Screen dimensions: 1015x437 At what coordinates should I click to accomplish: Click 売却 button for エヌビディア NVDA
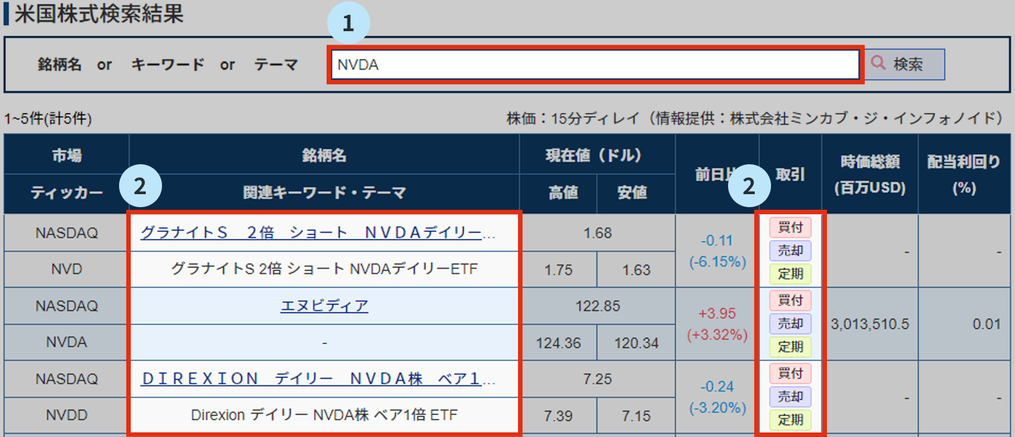(791, 323)
